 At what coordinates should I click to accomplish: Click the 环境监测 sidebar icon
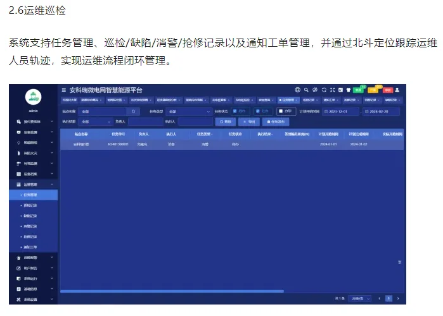(x=18, y=163)
